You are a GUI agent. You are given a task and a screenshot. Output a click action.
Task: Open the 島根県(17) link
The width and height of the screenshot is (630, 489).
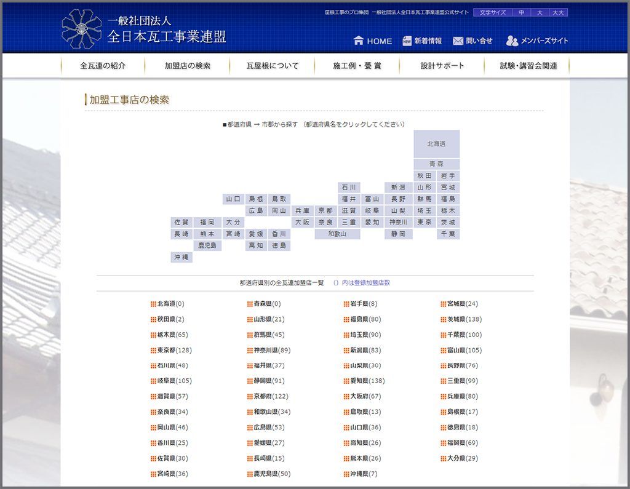463,412
